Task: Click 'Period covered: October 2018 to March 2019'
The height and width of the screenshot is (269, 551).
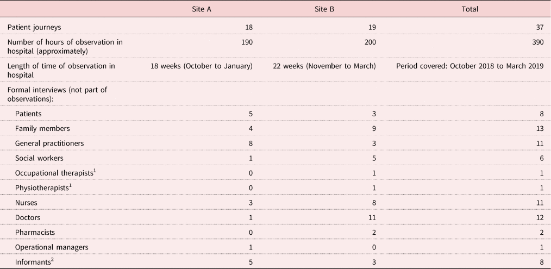Action: tap(470, 66)
